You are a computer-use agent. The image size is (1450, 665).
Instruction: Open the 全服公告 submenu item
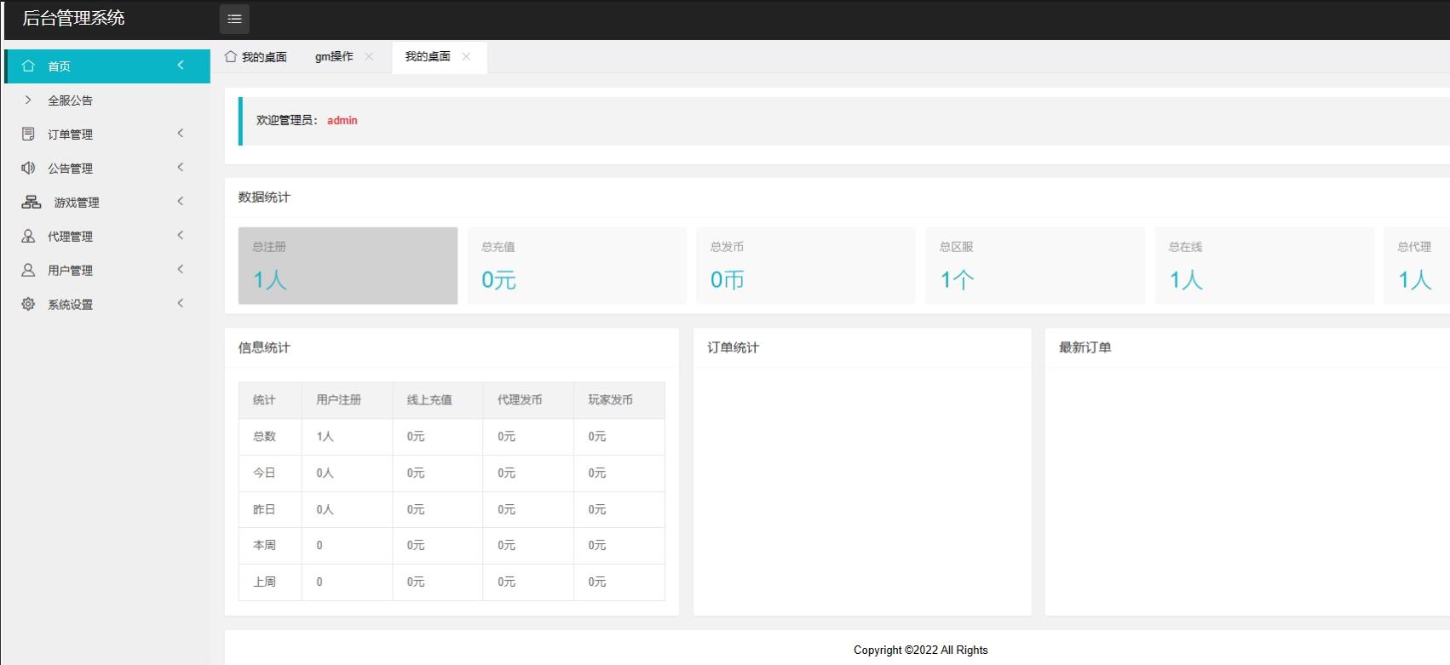(70, 100)
